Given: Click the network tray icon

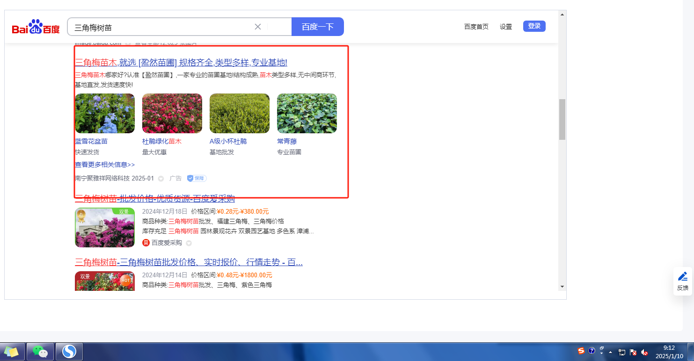Looking at the screenshot, I should [622, 352].
